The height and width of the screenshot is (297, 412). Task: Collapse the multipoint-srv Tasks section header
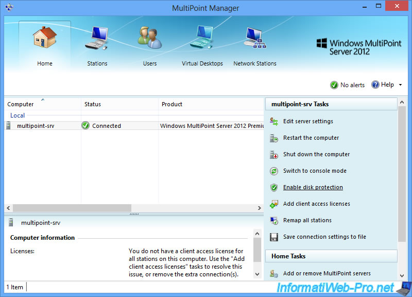click(x=331, y=104)
